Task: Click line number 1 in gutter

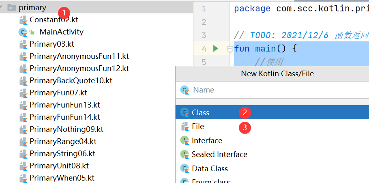Action: 204,9
